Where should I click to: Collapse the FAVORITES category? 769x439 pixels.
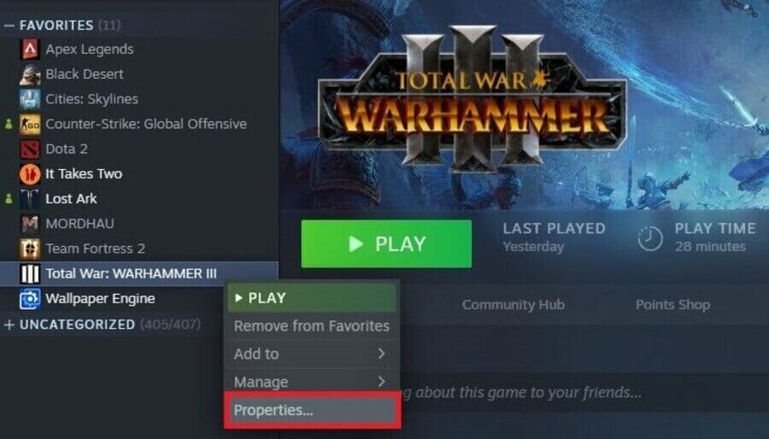coord(9,25)
